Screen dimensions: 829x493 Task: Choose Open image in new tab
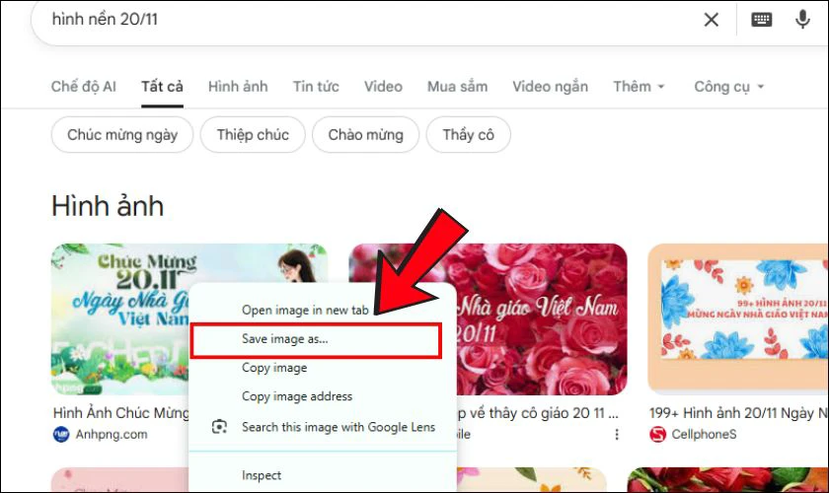tap(305, 311)
